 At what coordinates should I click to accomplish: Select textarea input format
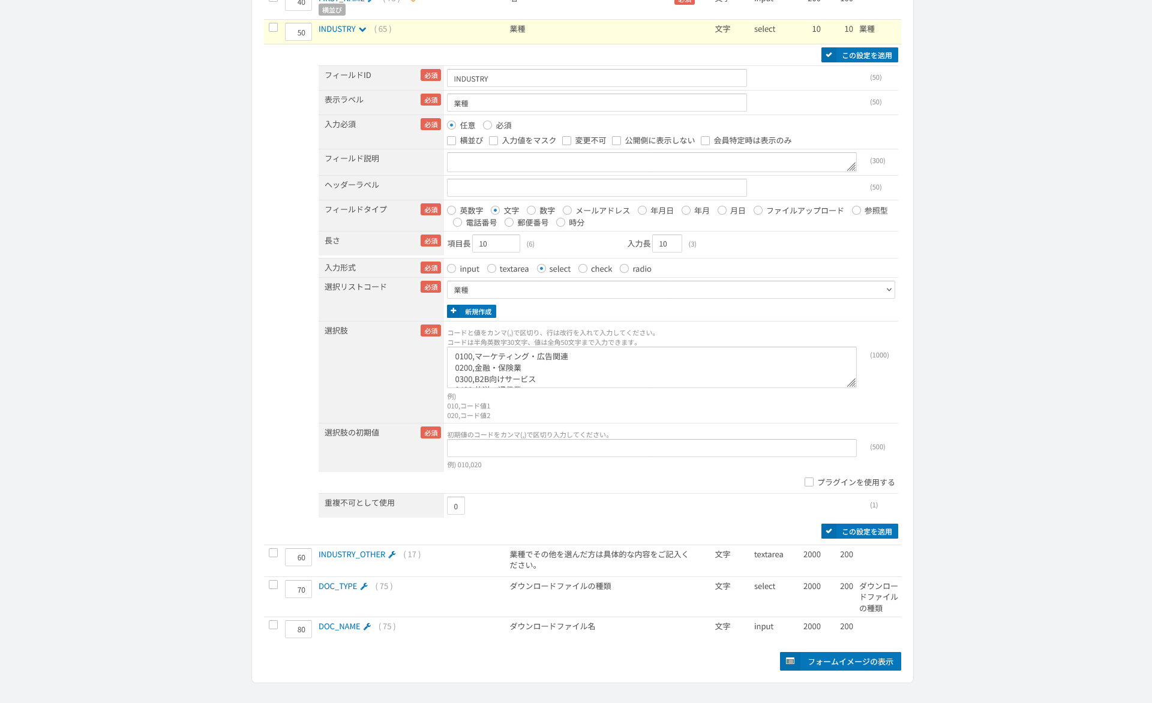point(492,269)
